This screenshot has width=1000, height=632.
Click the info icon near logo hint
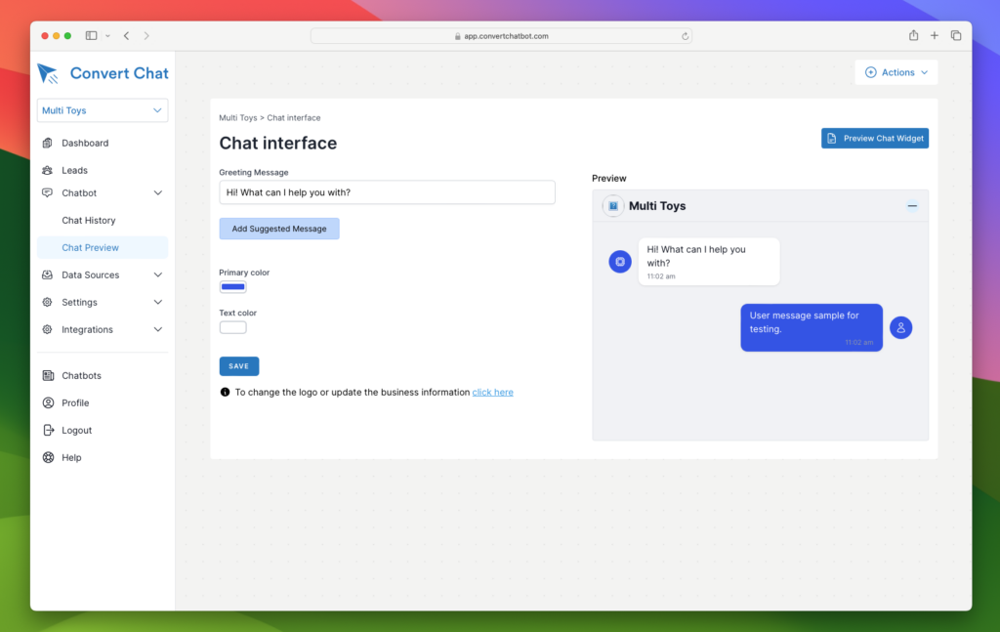pyautogui.click(x=225, y=393)
